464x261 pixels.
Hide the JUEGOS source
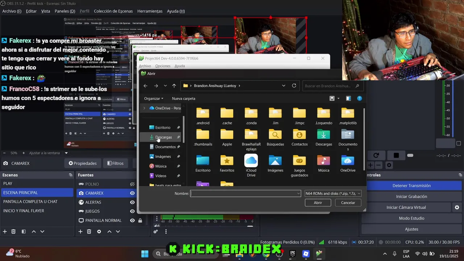tap(132, 211)
